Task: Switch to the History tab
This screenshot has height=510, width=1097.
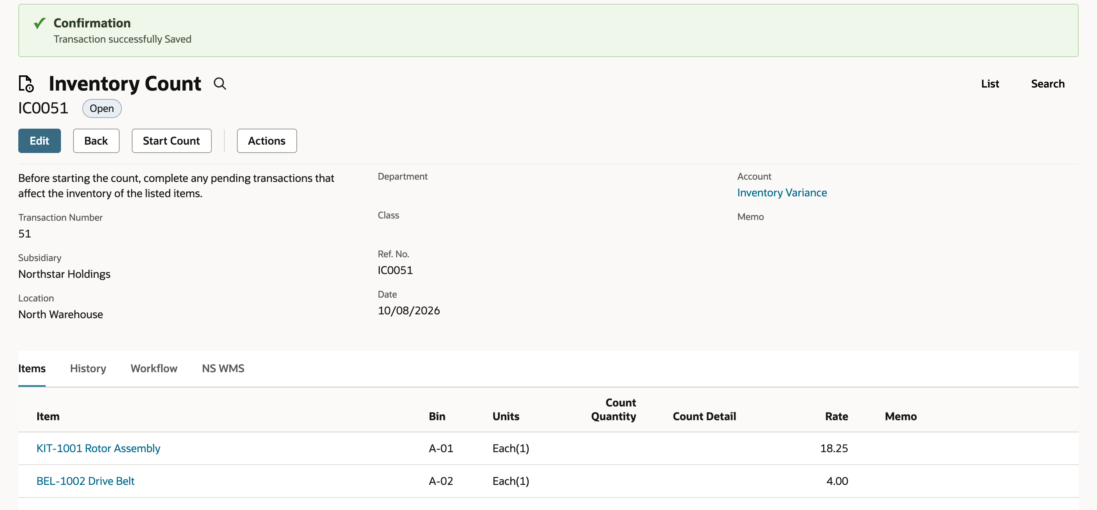Action: point(88,368)
